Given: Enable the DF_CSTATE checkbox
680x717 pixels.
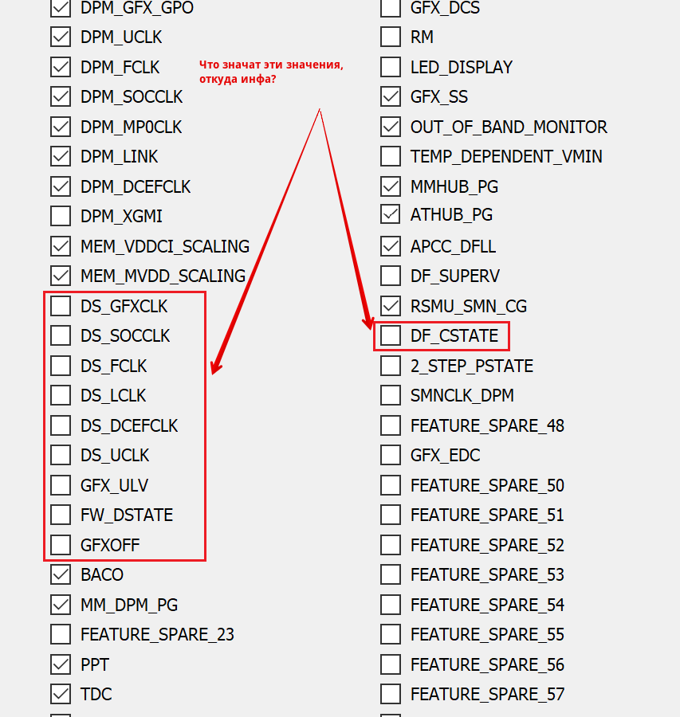Looking at the screenshot, I should click(x=391, y=336).
